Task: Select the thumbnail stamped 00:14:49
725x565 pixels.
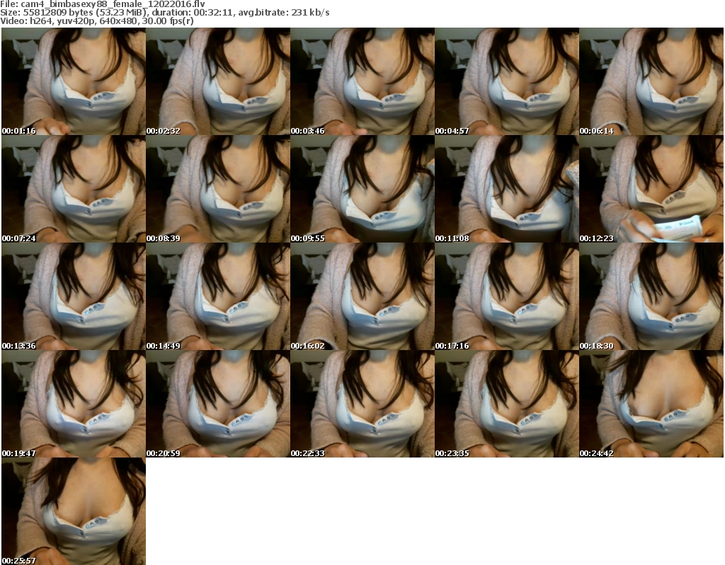Action: (218, 296)
